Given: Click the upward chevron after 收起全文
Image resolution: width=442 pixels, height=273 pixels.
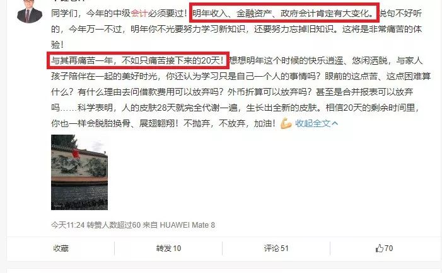Looking at the screenshot, I should [x=335, y=123].
